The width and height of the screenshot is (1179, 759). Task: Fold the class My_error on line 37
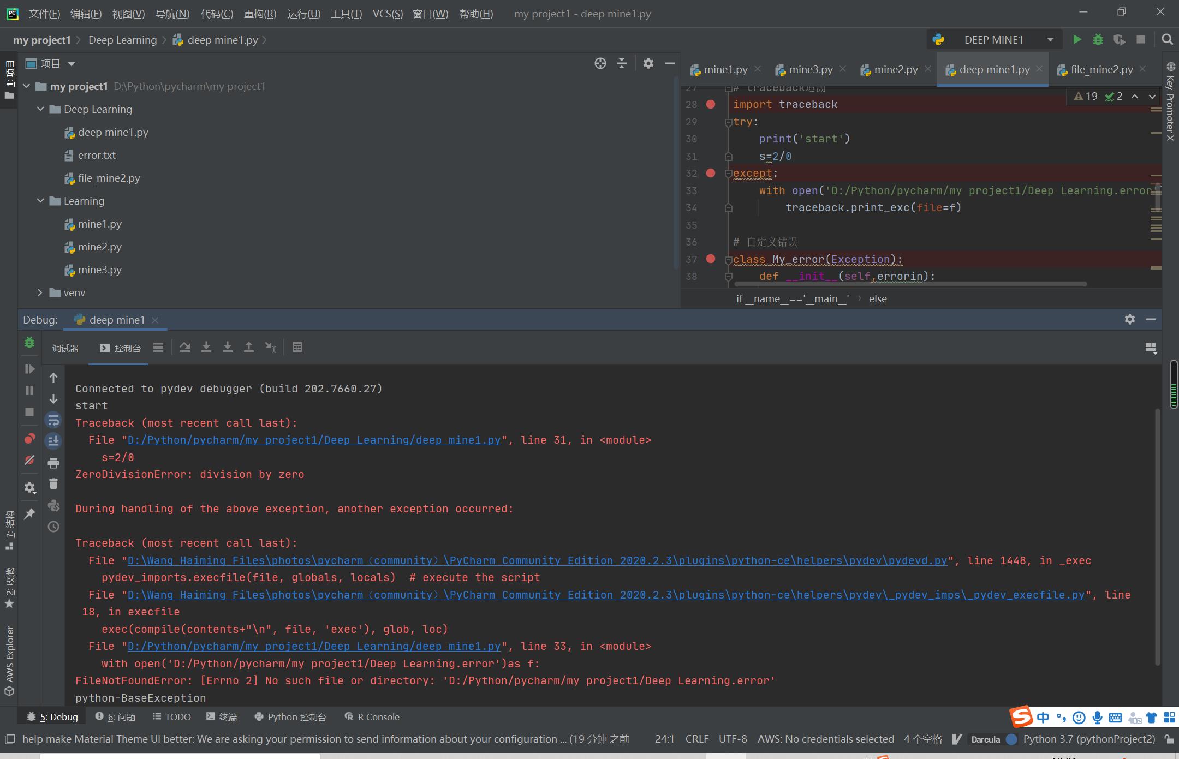728,260
